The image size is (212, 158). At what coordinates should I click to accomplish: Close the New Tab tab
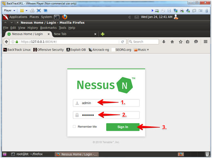95,34
